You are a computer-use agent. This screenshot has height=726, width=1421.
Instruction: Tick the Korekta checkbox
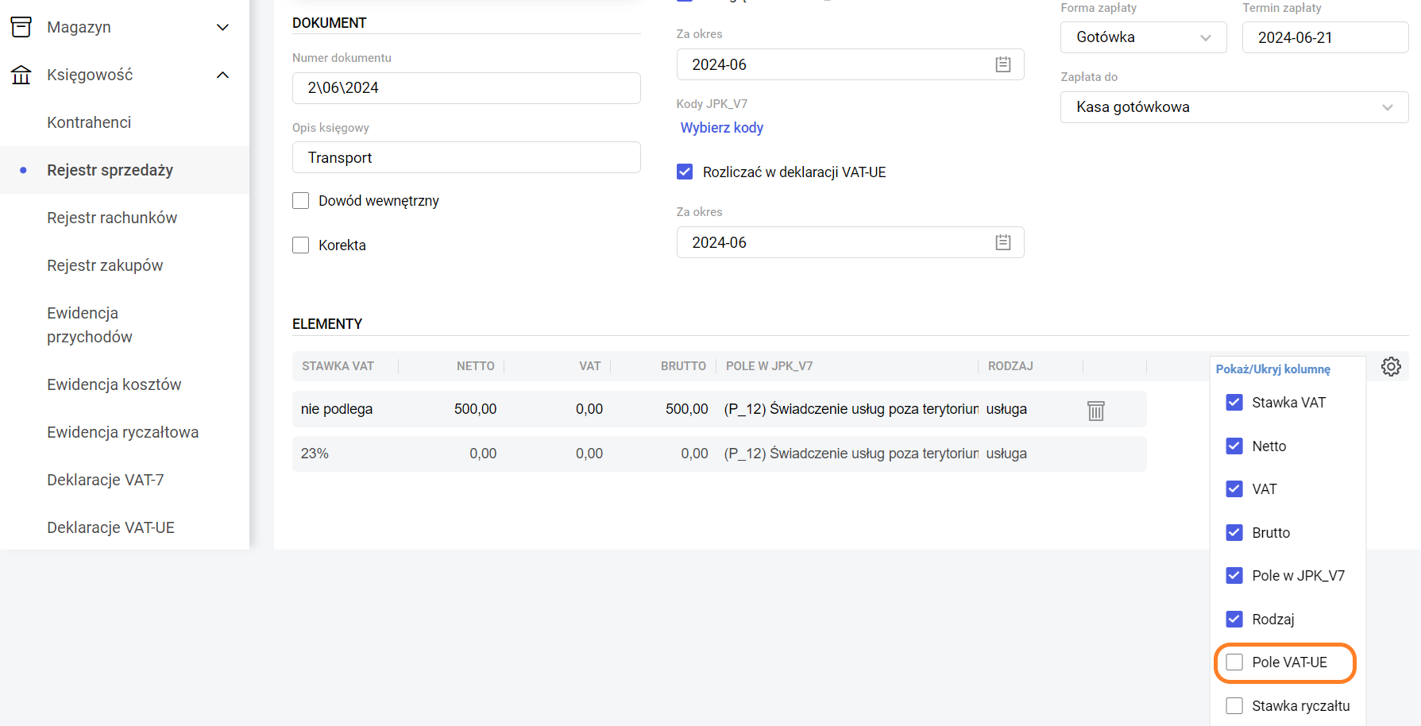[x=301, y=245]
